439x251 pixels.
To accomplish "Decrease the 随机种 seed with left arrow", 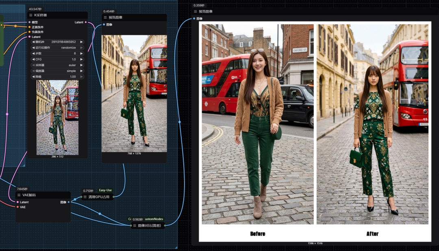I will (x=33, y=42).
